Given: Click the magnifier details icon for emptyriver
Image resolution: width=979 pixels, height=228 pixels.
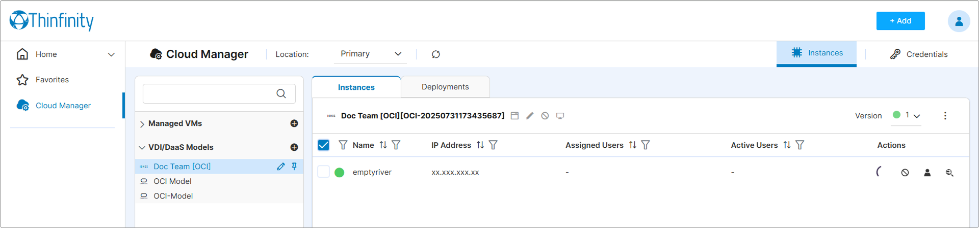Looking at the screenshot, I should 949,173.
